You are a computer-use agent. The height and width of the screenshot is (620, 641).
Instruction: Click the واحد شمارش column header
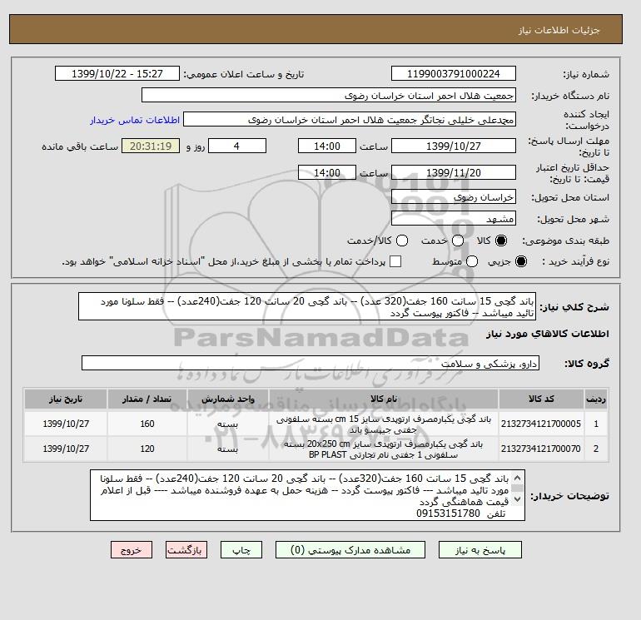[228, 399]
